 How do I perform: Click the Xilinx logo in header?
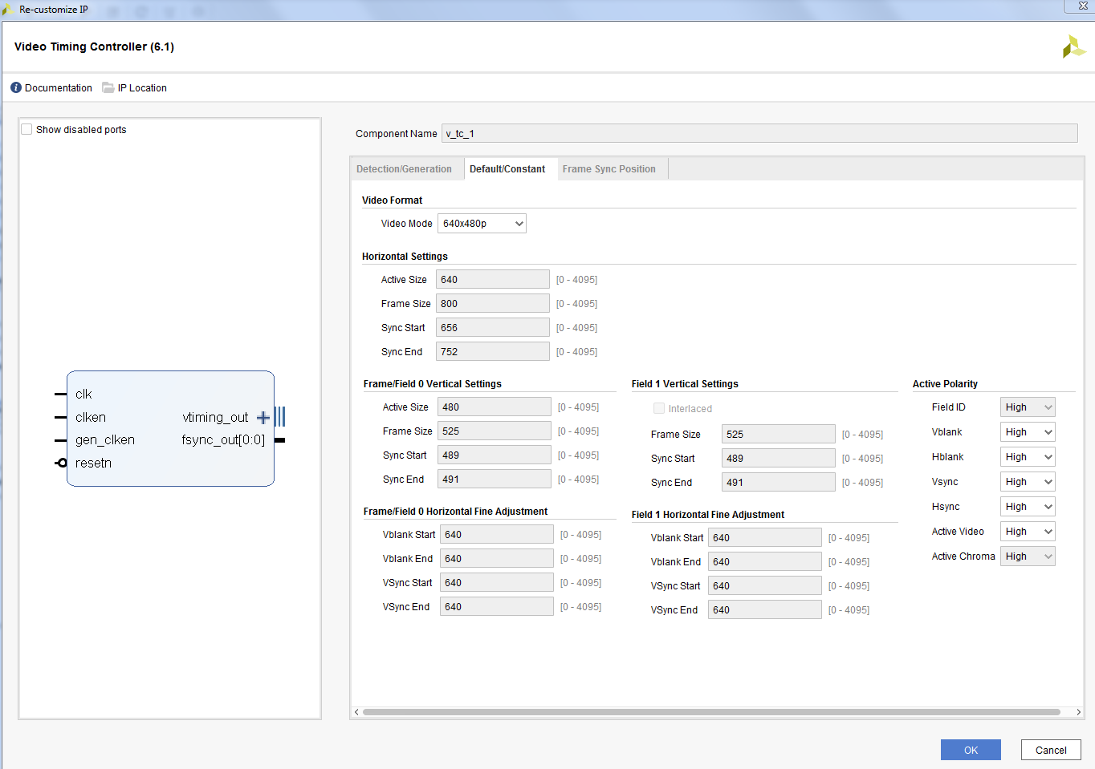(1073, 47)
